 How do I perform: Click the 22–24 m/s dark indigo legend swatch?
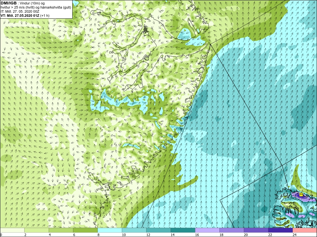pyautogui.click(x=280, y=230)
